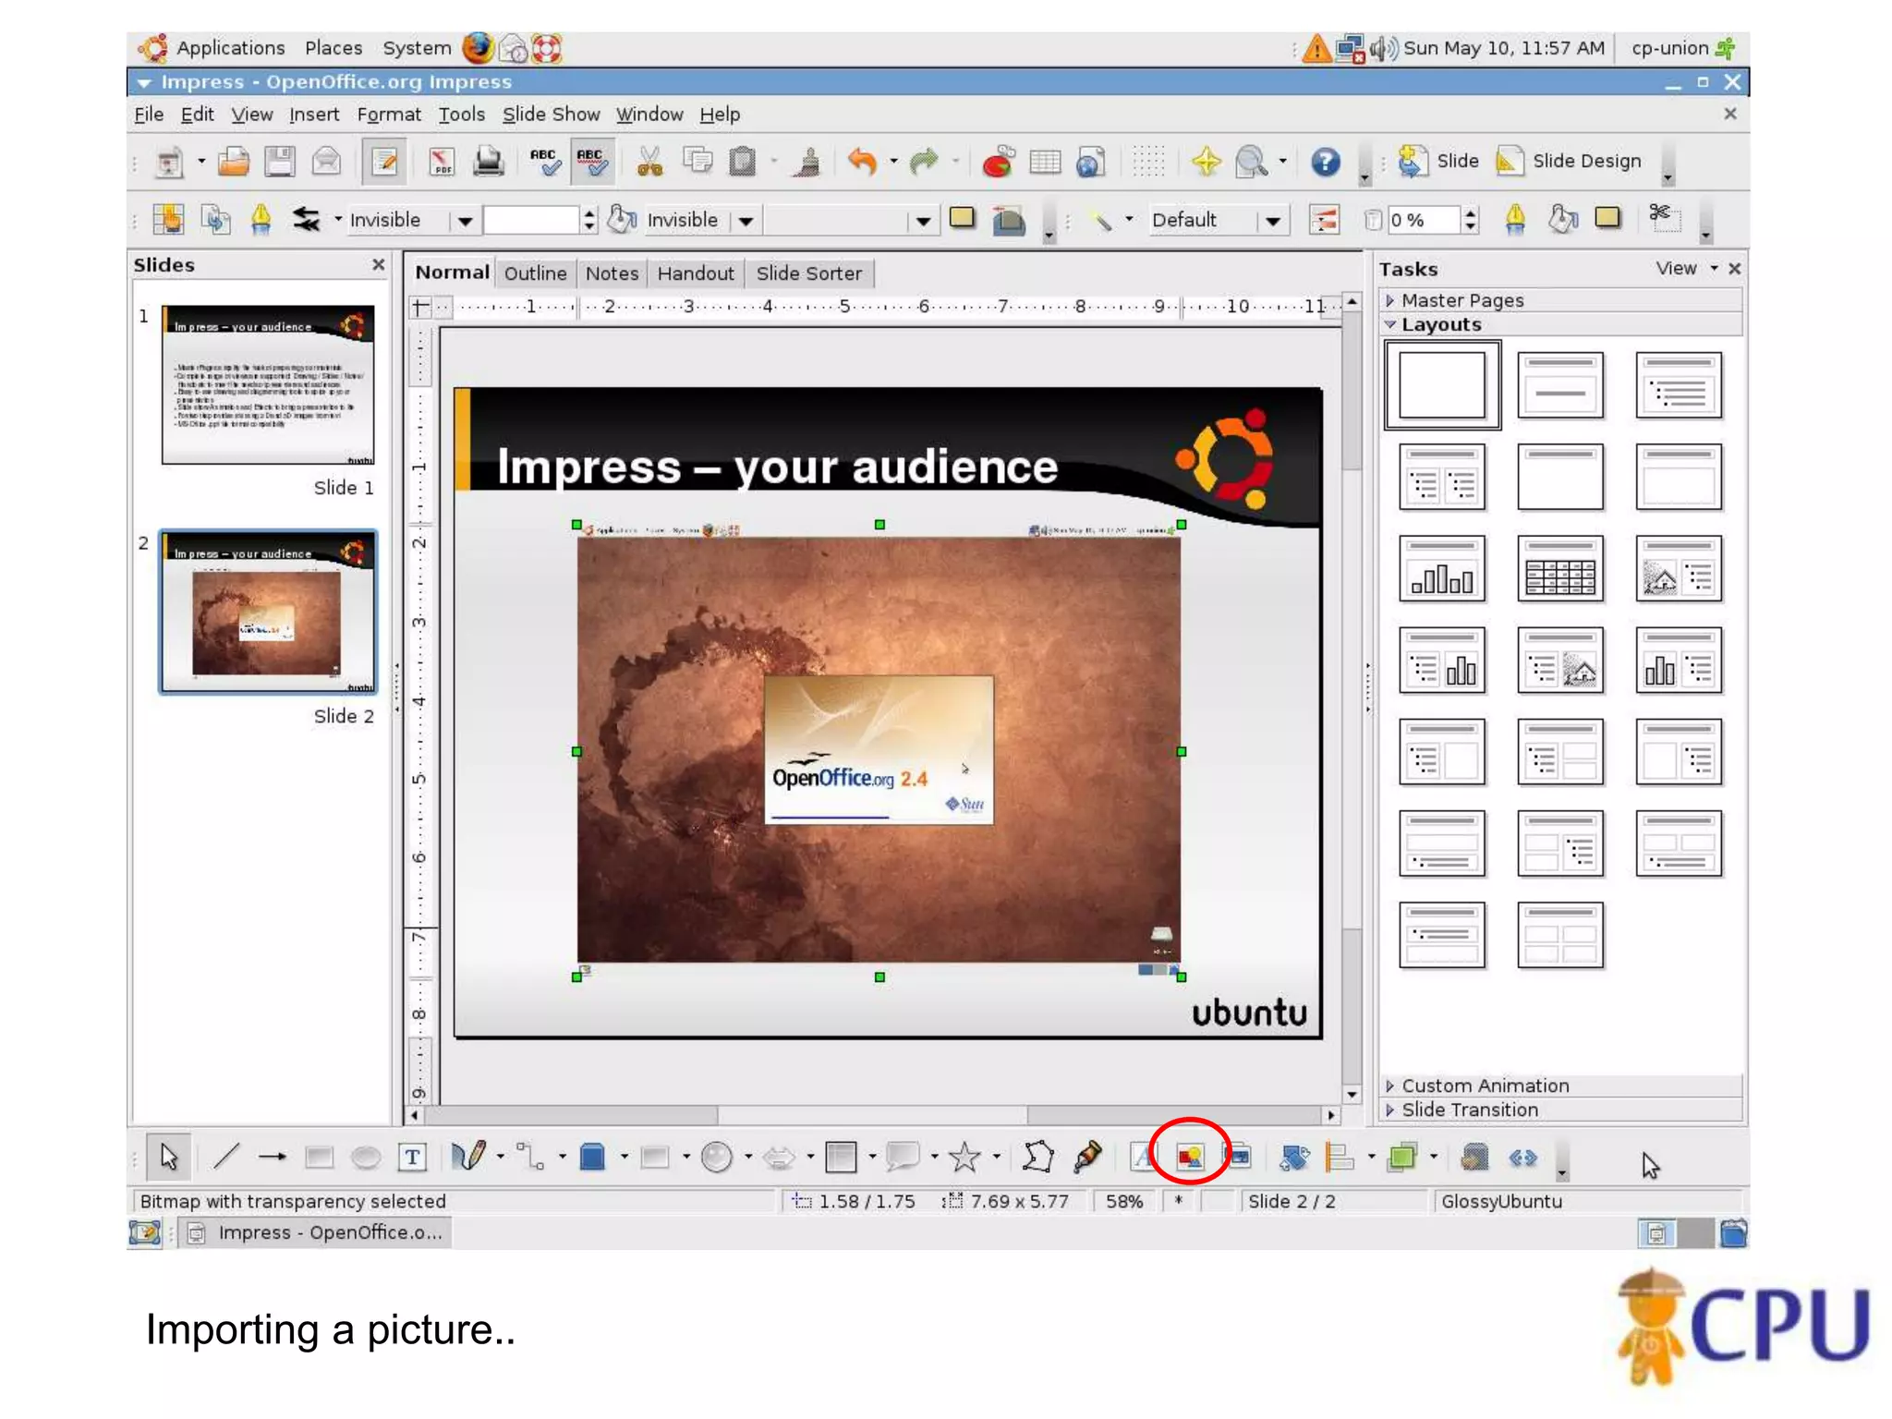
Task: Click the horizontal scrollbar of slide view
Action: tap(873, 1115)
